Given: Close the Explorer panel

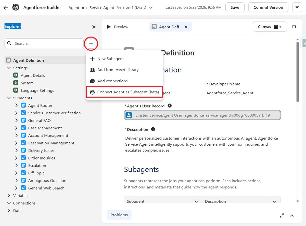Looking at the screenshot, I should (x=94, y=27).
